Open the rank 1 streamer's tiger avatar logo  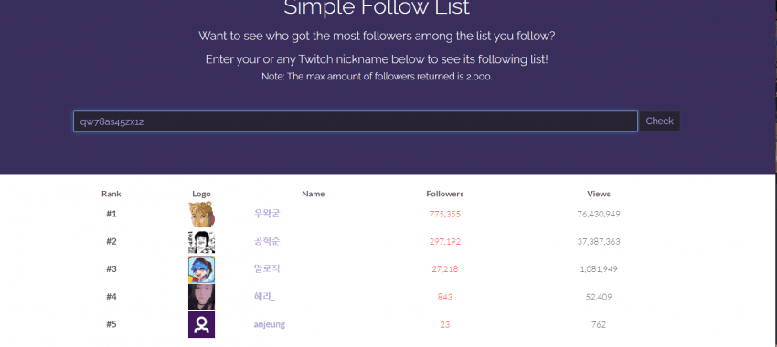[x=201, y=215]
